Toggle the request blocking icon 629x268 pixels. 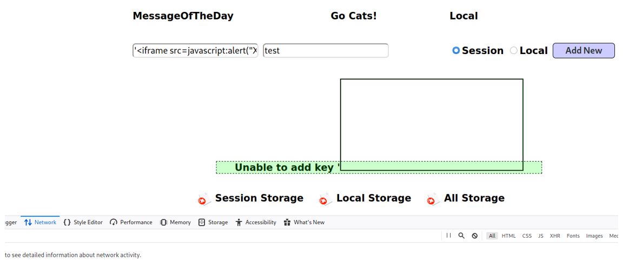[474, 236]
